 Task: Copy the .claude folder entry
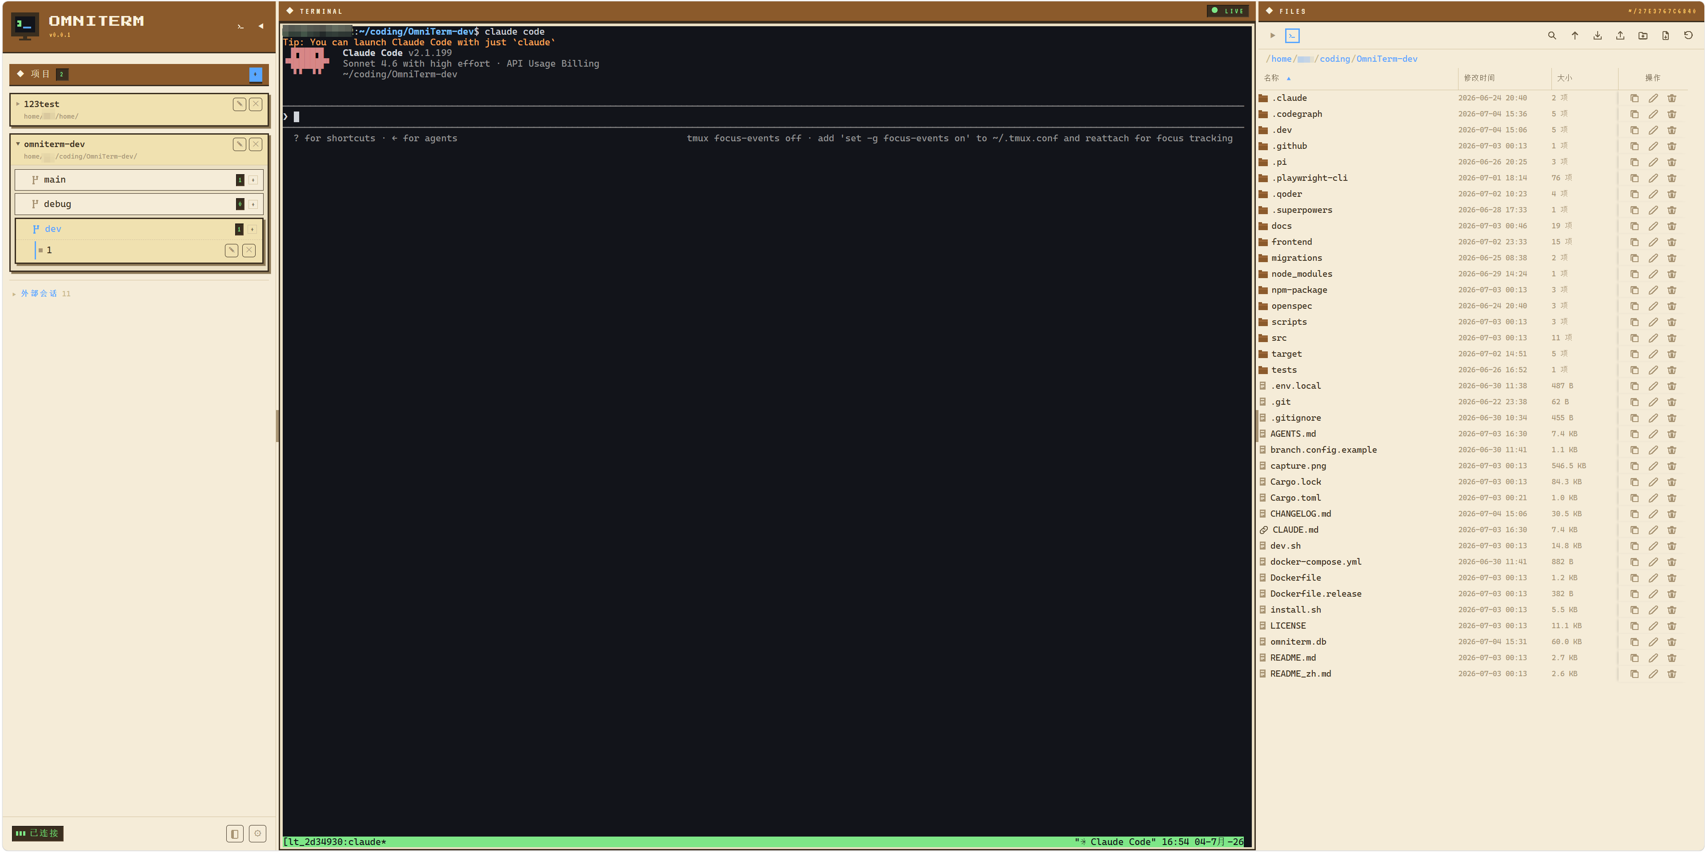coord(1634,98)
